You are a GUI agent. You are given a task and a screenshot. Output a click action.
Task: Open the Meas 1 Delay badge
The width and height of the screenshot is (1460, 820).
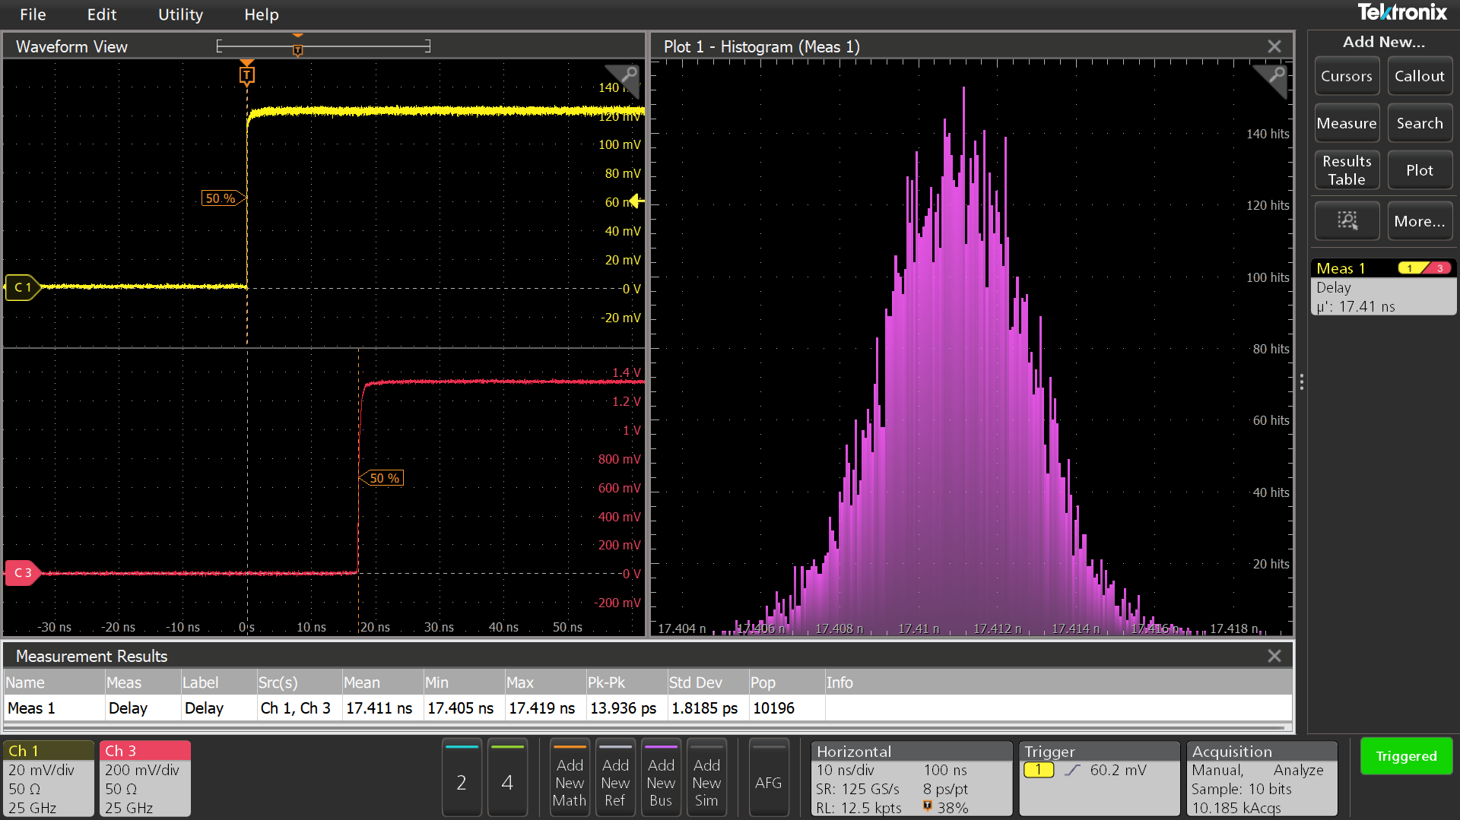pos(1383,287)
